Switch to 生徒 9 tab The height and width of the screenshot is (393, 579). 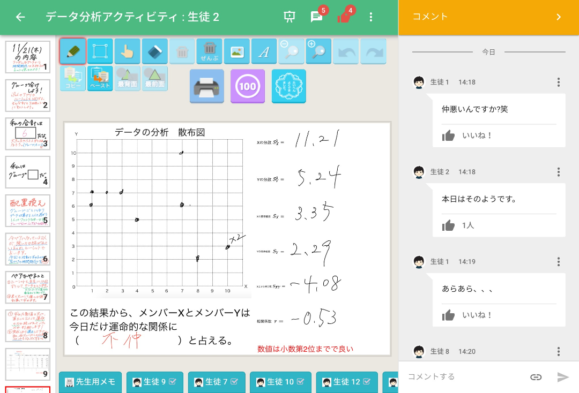click(155, 382)
